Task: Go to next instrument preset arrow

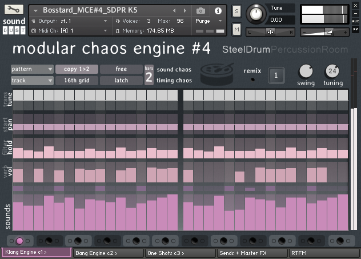Action: (184, 11)
